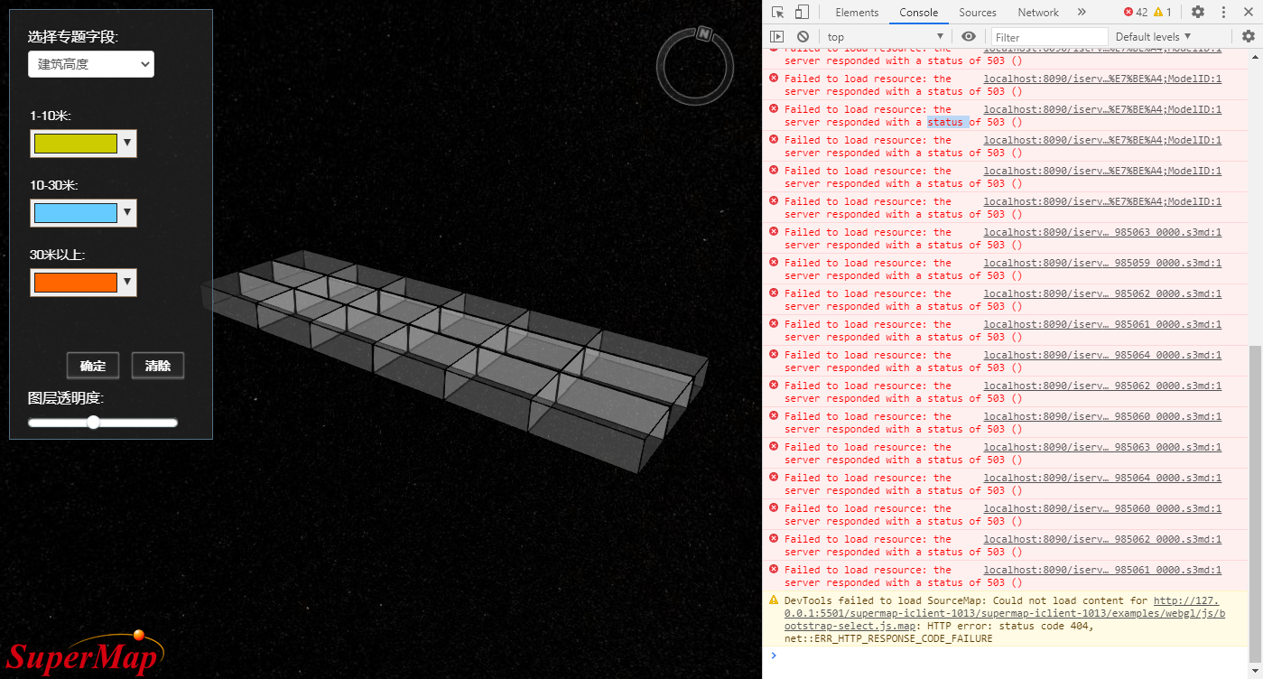Screen dimensions: 1263x679
Task: Clear the console with the ban icon
Action: (x=803, y=36)
